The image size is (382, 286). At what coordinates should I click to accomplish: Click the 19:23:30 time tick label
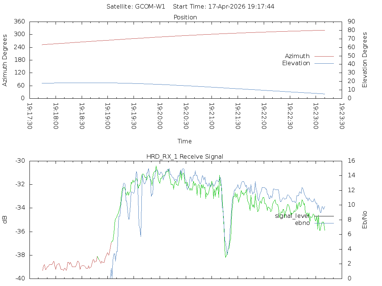click(341, 117)
